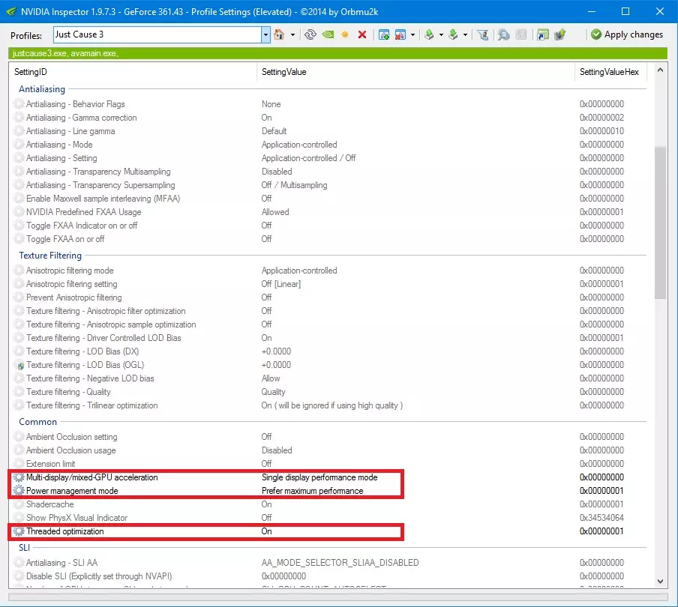Go to the home (global) profile icon
Image resolution: width=678 pixels, height=607 pixels.
pyautogui.click(x=279, y=34)
